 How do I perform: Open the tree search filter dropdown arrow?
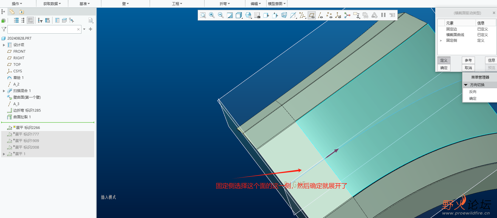(x=84, y=29)
